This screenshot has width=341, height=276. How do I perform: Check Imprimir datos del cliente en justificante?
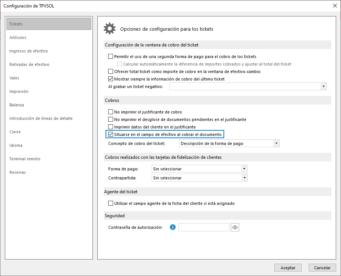[x=110, y=127]
